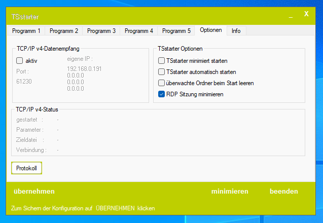Close TSstarter with the X button
Viewport: 323px width, 223px height.
[306, 14]
